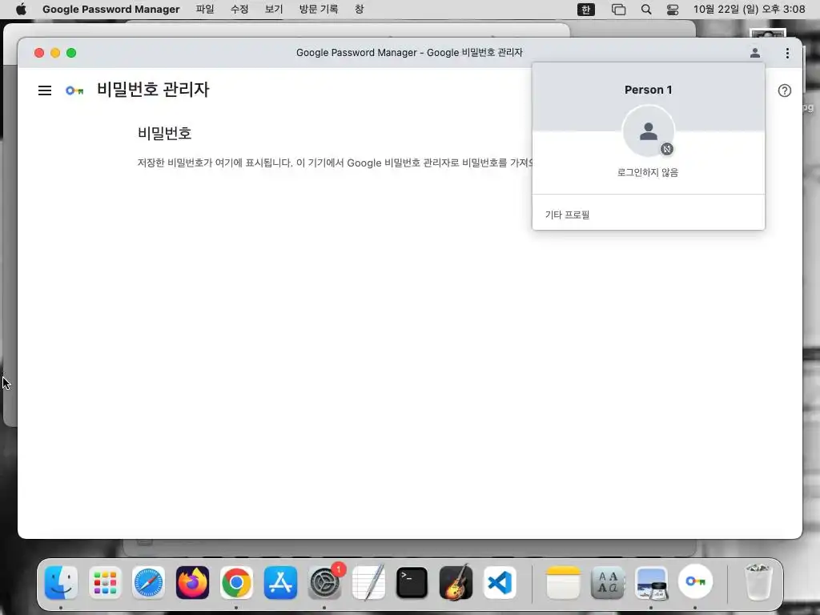
Task: Click the 비밀번호 section heading
Action: tap(164, 134)
